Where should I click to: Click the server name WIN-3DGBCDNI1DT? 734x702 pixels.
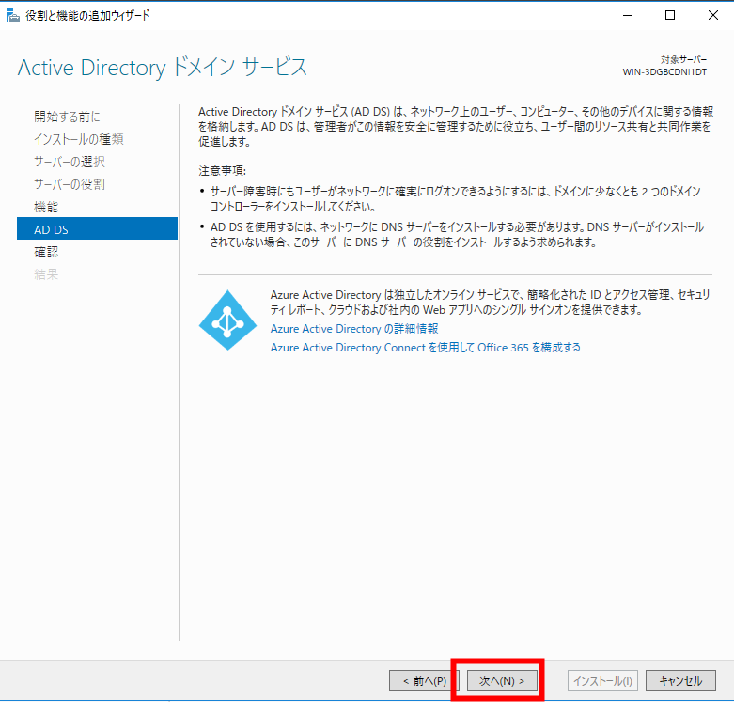point(664,72)
